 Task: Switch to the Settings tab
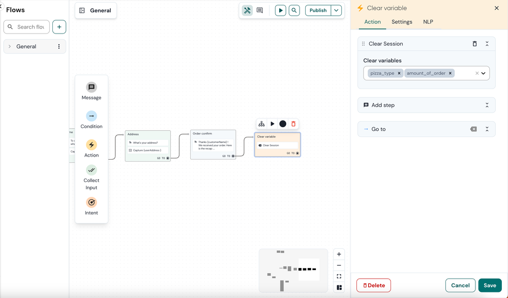402,22
